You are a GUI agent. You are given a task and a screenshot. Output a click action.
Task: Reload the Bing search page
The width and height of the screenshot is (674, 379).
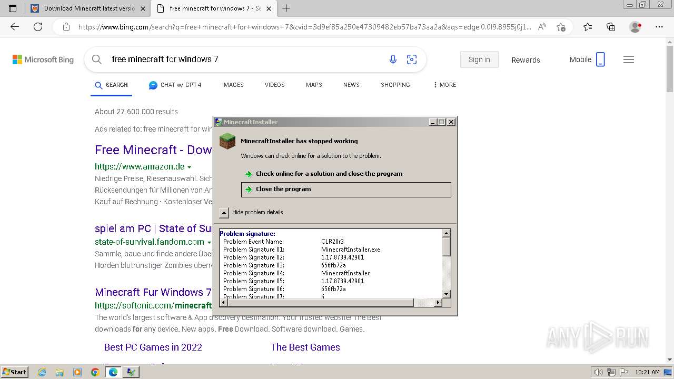click(x=38, y=27)
